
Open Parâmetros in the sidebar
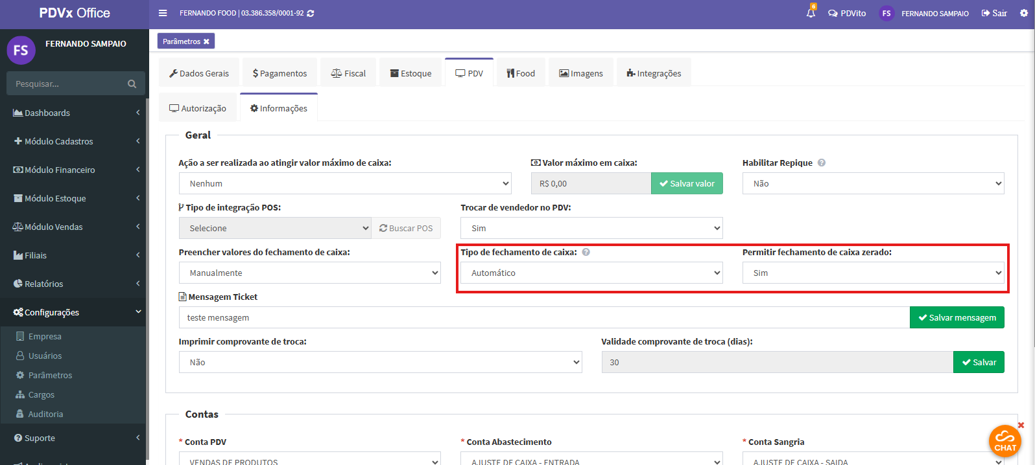click(x=50, y=375)
